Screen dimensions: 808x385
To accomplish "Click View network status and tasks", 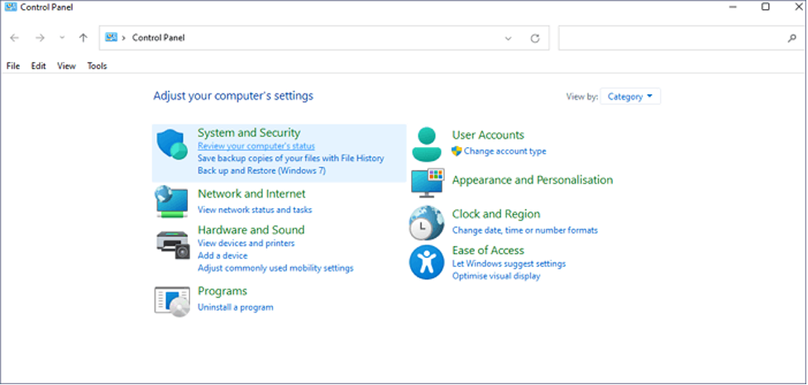I will tap(255, 210).
